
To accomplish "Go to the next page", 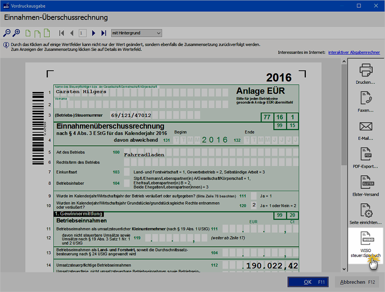I will click(x=93, y=33).
